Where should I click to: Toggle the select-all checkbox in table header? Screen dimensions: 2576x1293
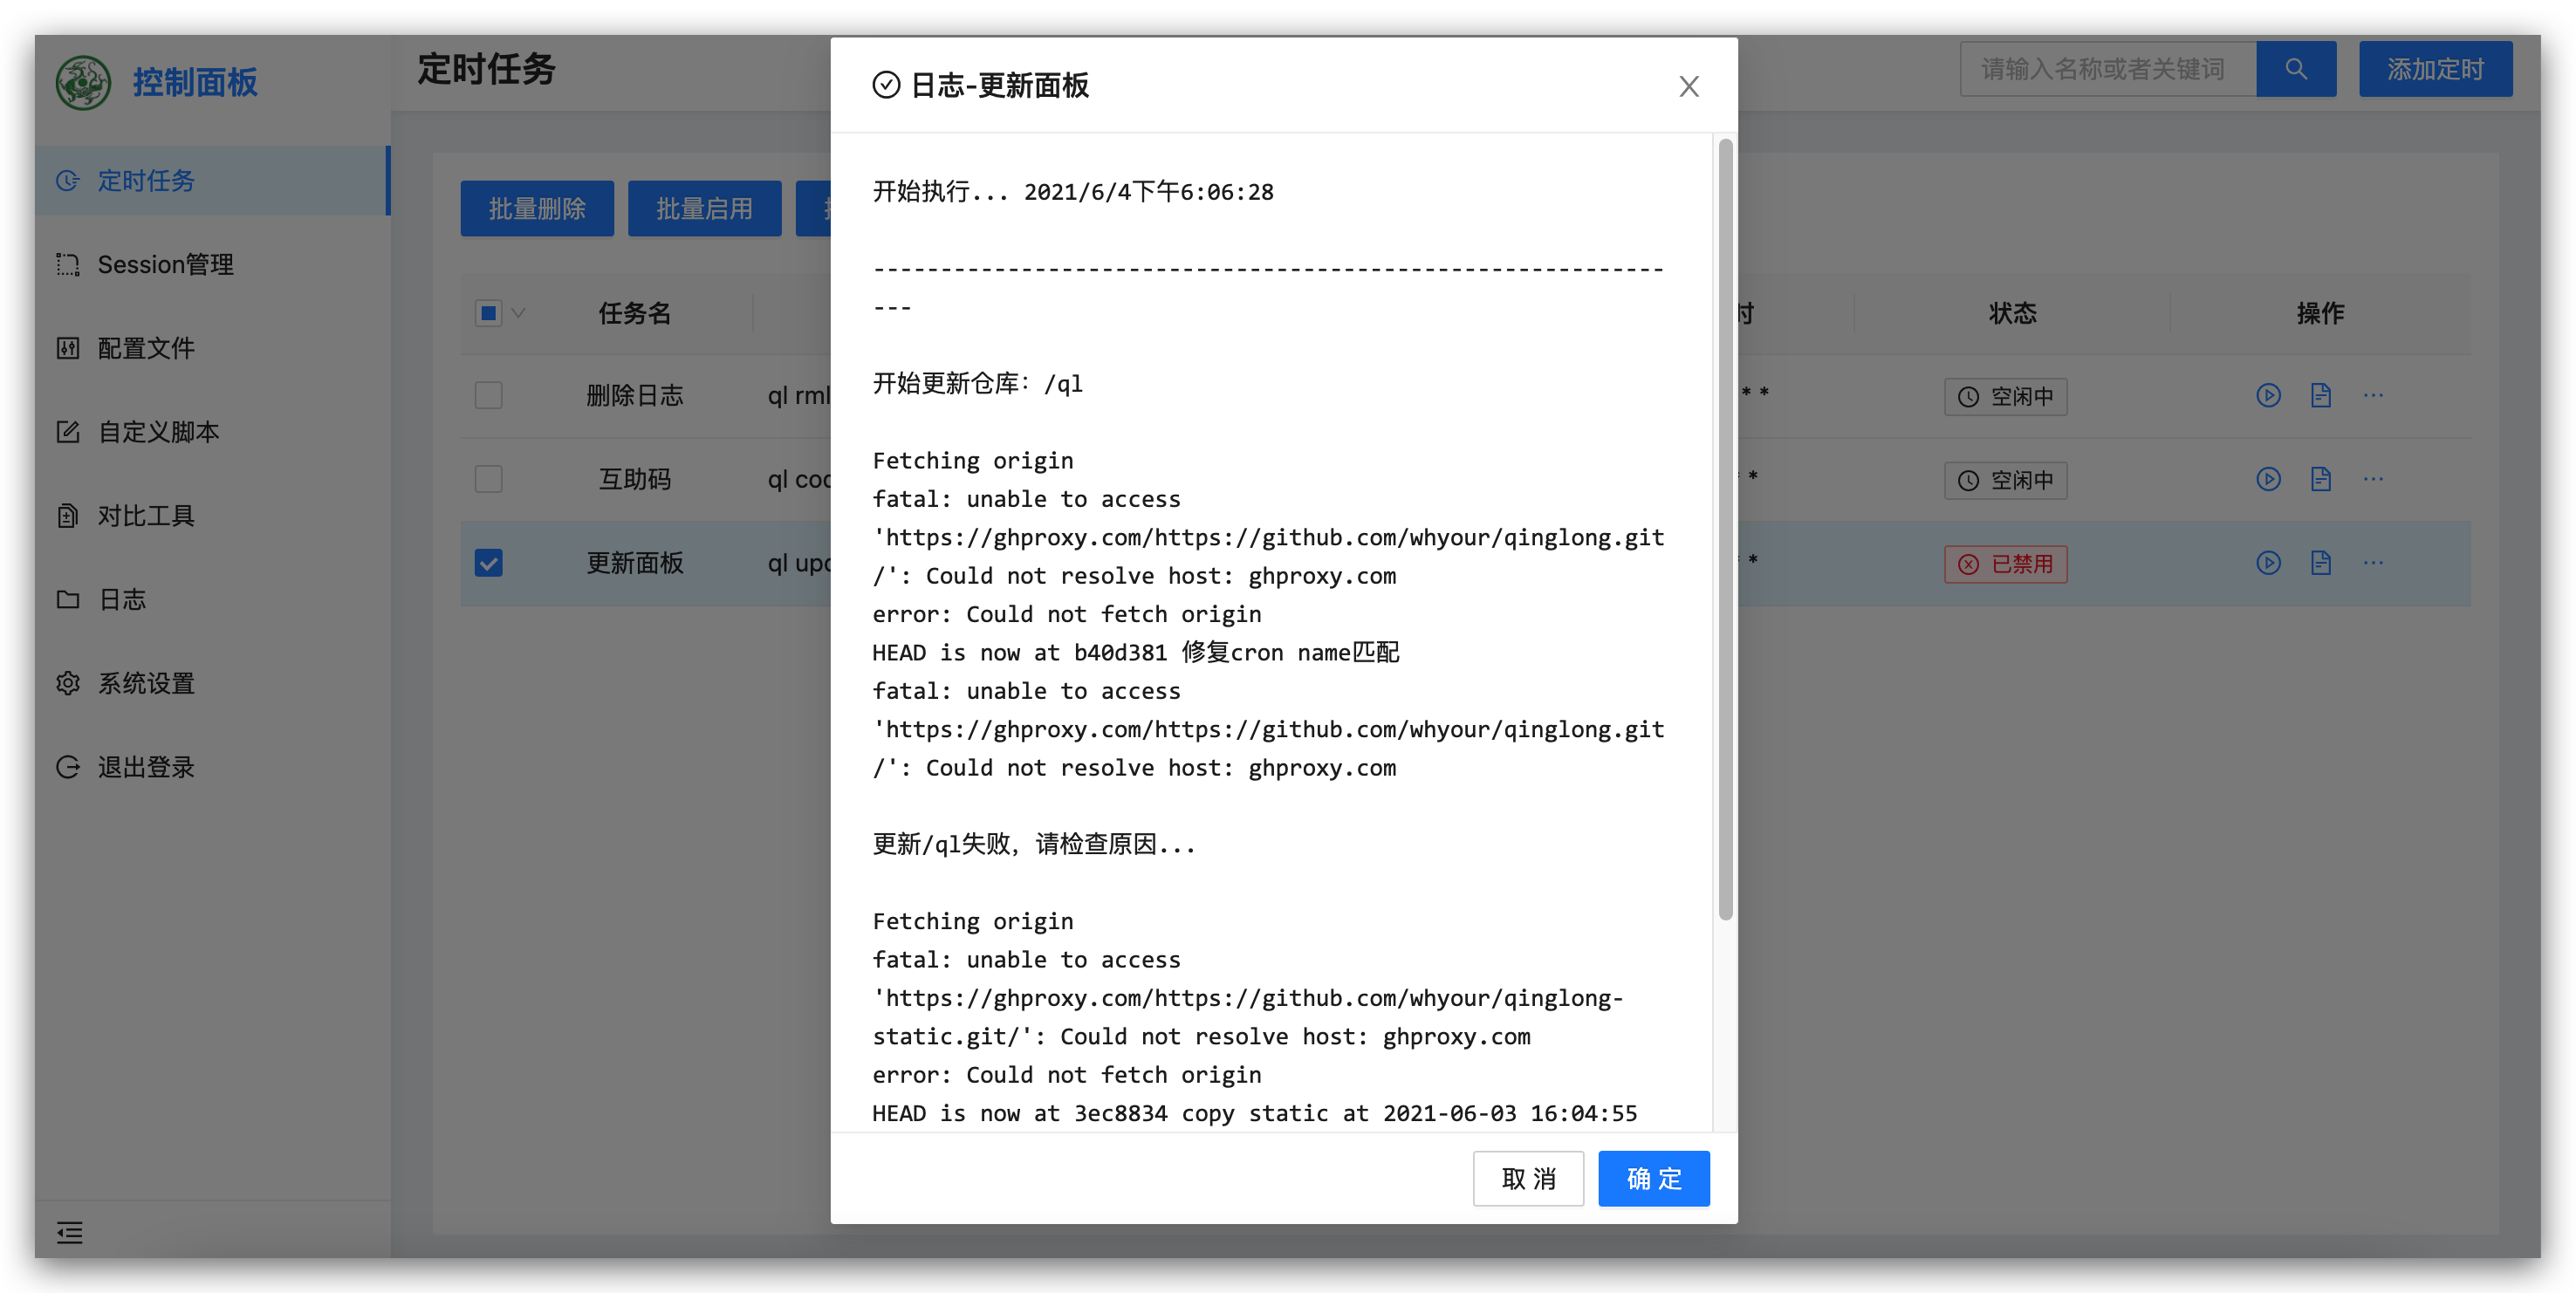pyautogui.click(x=486, y=312)
